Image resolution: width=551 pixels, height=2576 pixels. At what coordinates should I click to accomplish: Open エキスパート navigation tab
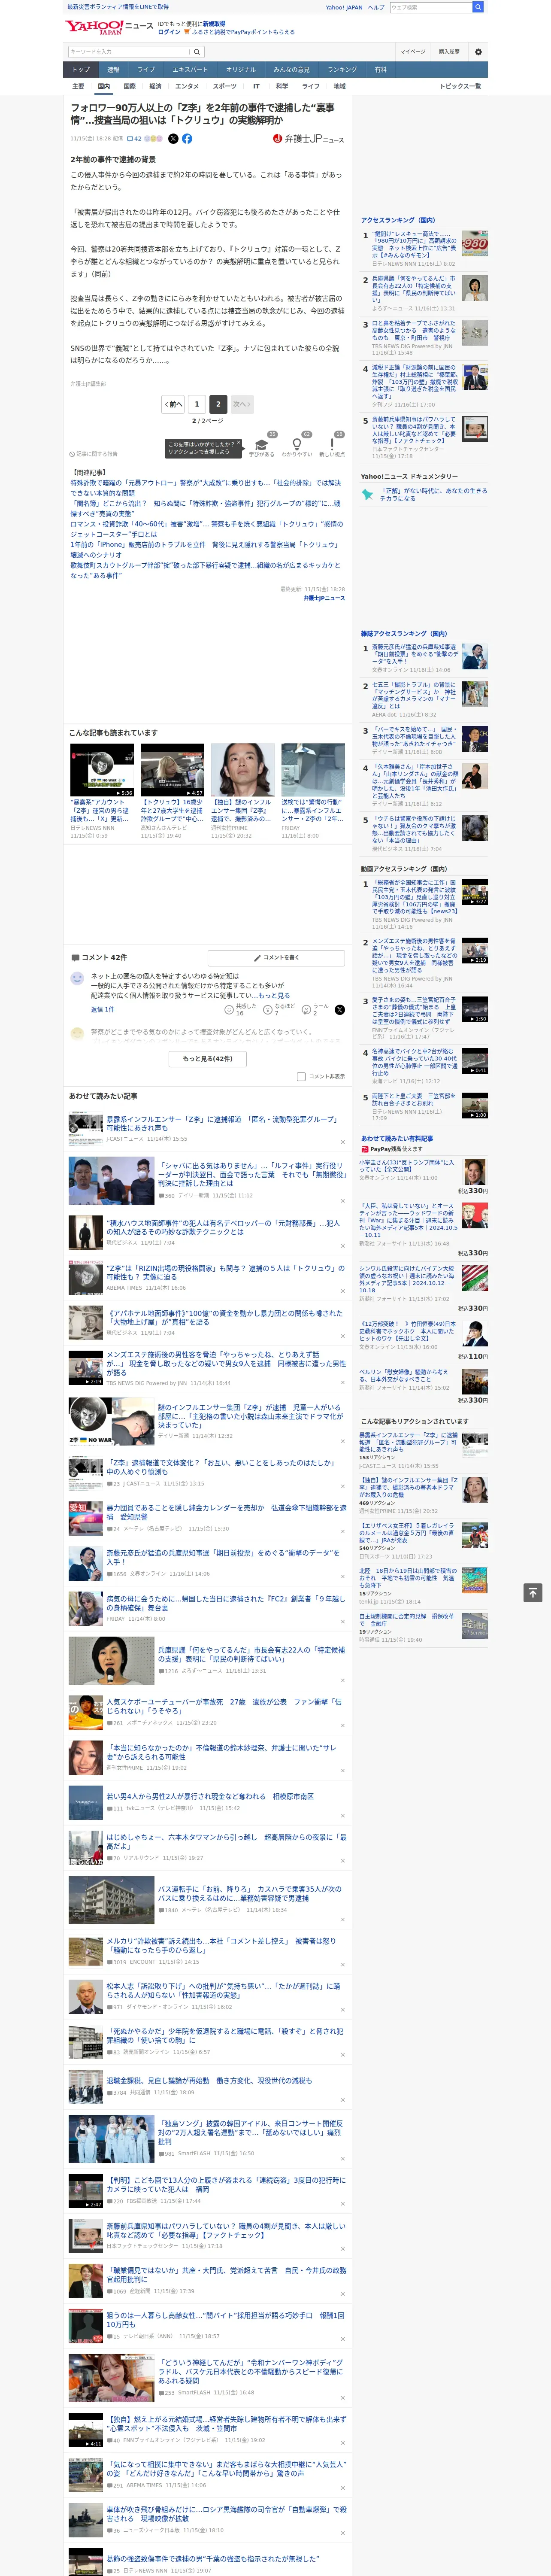coord(190,70)
